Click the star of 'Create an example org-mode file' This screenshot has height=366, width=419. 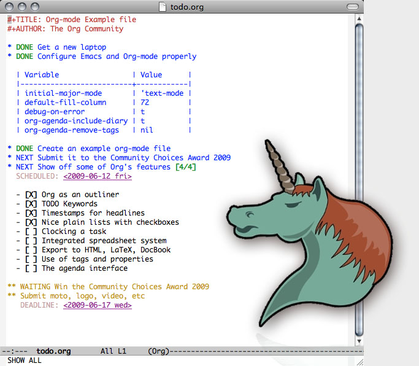pos(10,148)
